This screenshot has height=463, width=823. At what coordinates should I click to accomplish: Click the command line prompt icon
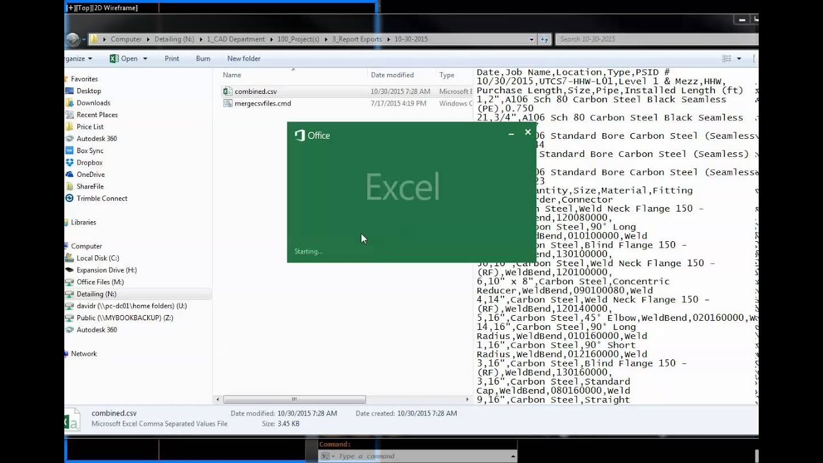pos(326,457)
